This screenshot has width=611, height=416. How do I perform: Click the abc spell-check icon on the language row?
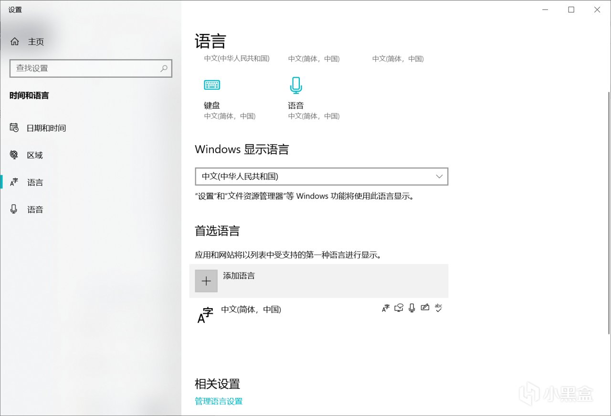(x=438, y=308)
